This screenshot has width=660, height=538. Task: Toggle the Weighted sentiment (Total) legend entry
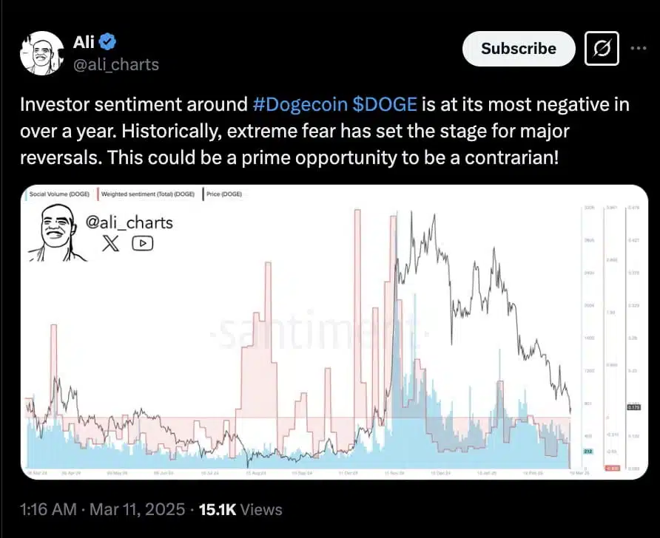pyautogui.click(x=147, y=194)
